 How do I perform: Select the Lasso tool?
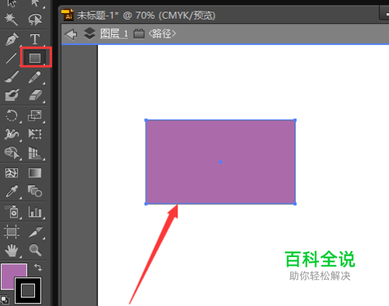pyautogui.click(x=35, y=19)
